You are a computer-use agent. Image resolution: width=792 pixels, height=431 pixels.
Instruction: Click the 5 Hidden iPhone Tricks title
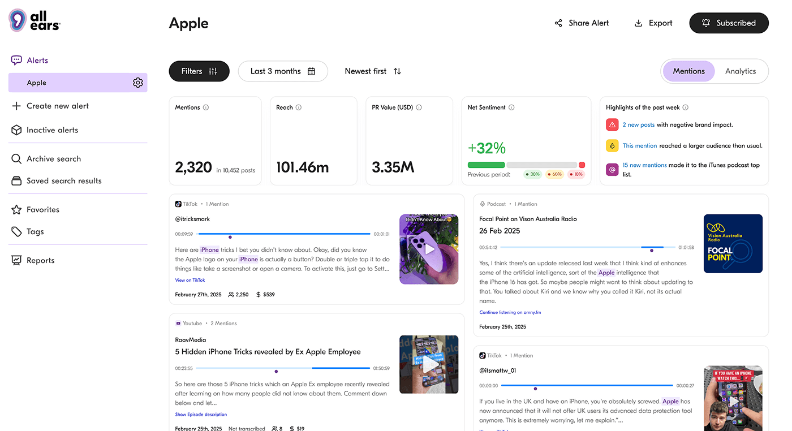268,352
